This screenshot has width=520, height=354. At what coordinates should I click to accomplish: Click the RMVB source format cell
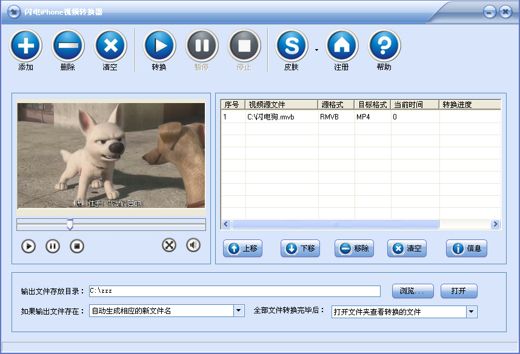(336, 117)
